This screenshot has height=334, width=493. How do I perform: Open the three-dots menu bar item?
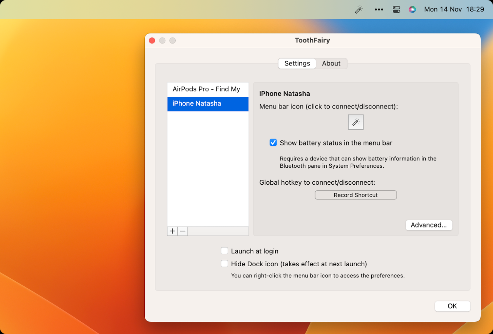click(x=379, y=10)
